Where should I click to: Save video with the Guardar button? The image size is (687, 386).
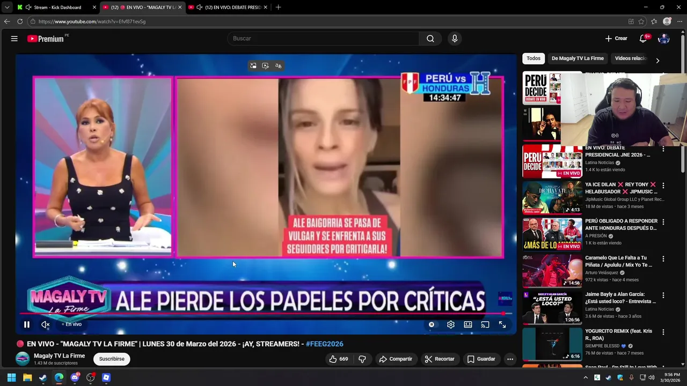[x=481, y=359]
